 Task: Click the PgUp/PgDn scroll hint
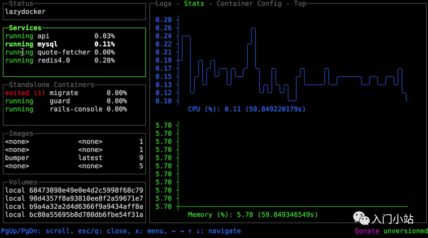[x=37, y=231]
